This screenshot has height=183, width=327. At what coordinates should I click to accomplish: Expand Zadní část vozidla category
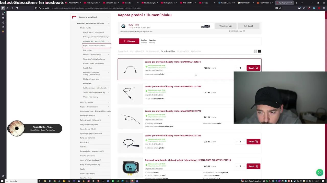point(109,102)
